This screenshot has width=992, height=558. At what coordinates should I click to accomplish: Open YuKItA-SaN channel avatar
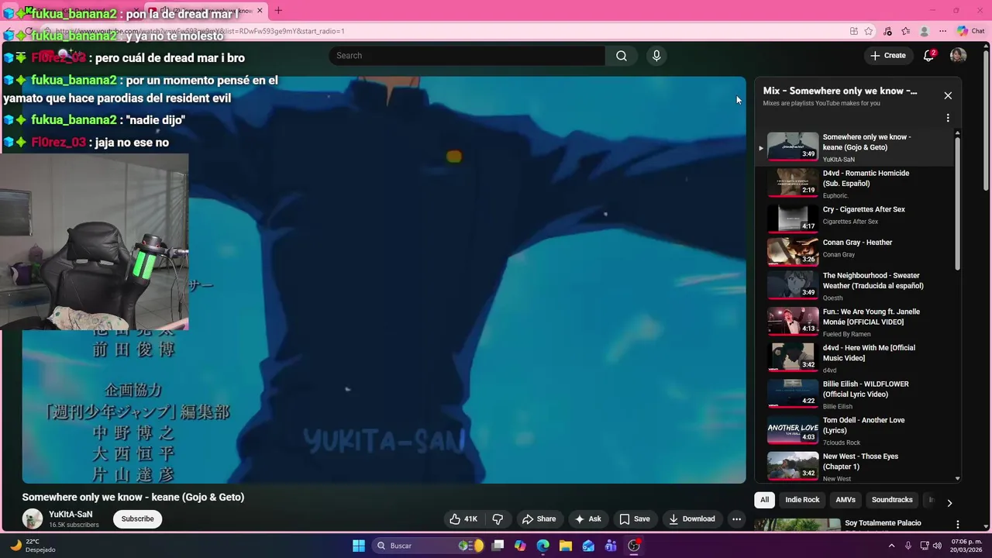point(33,518)
